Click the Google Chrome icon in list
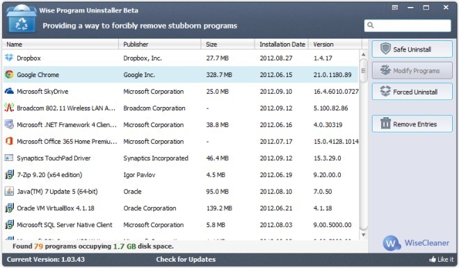The width and height of the screenshot is (459, 268). (x=9, y=74)
